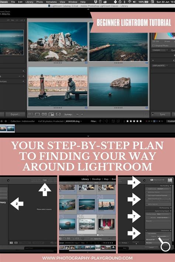Screen dimensions: 175x262
Task: Click Wi-Fi icon in menu bar
Action: 130,2
